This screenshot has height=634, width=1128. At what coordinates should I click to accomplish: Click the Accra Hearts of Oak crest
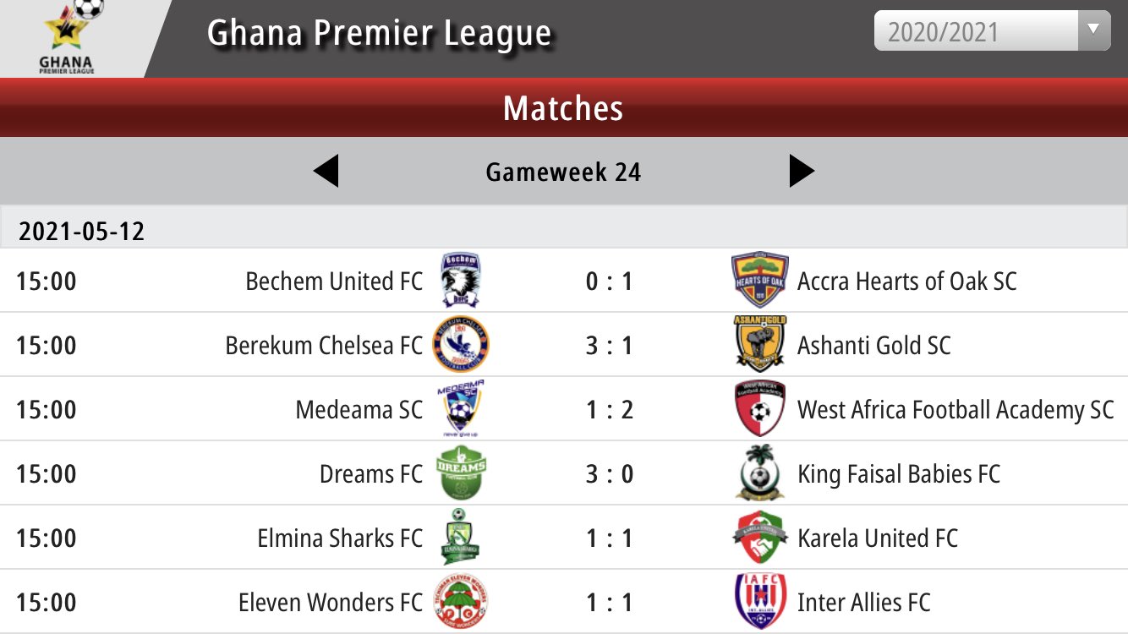coord(760,280)
